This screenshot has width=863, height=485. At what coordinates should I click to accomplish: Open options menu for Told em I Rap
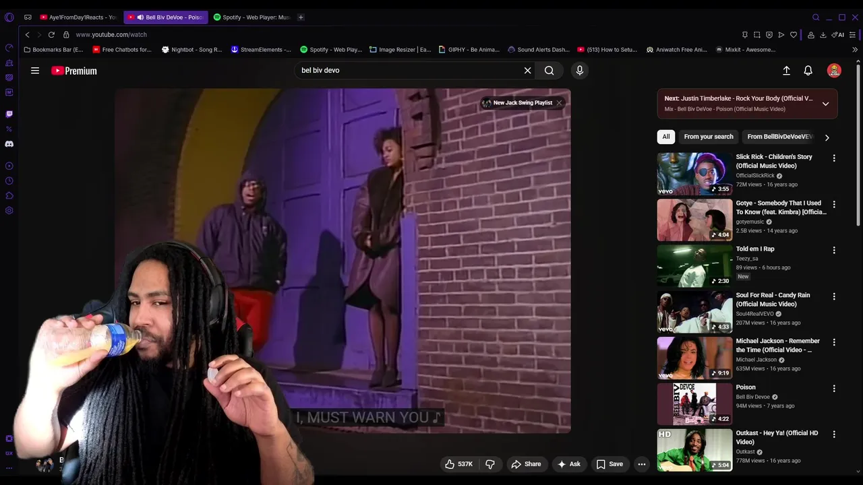tap(834, 250)
